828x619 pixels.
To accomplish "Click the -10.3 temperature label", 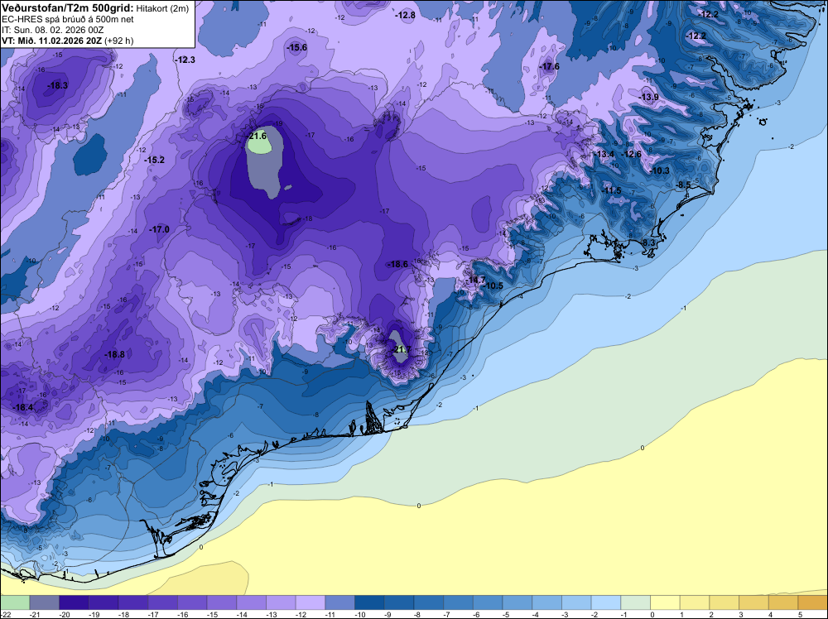I will [660, 170].
